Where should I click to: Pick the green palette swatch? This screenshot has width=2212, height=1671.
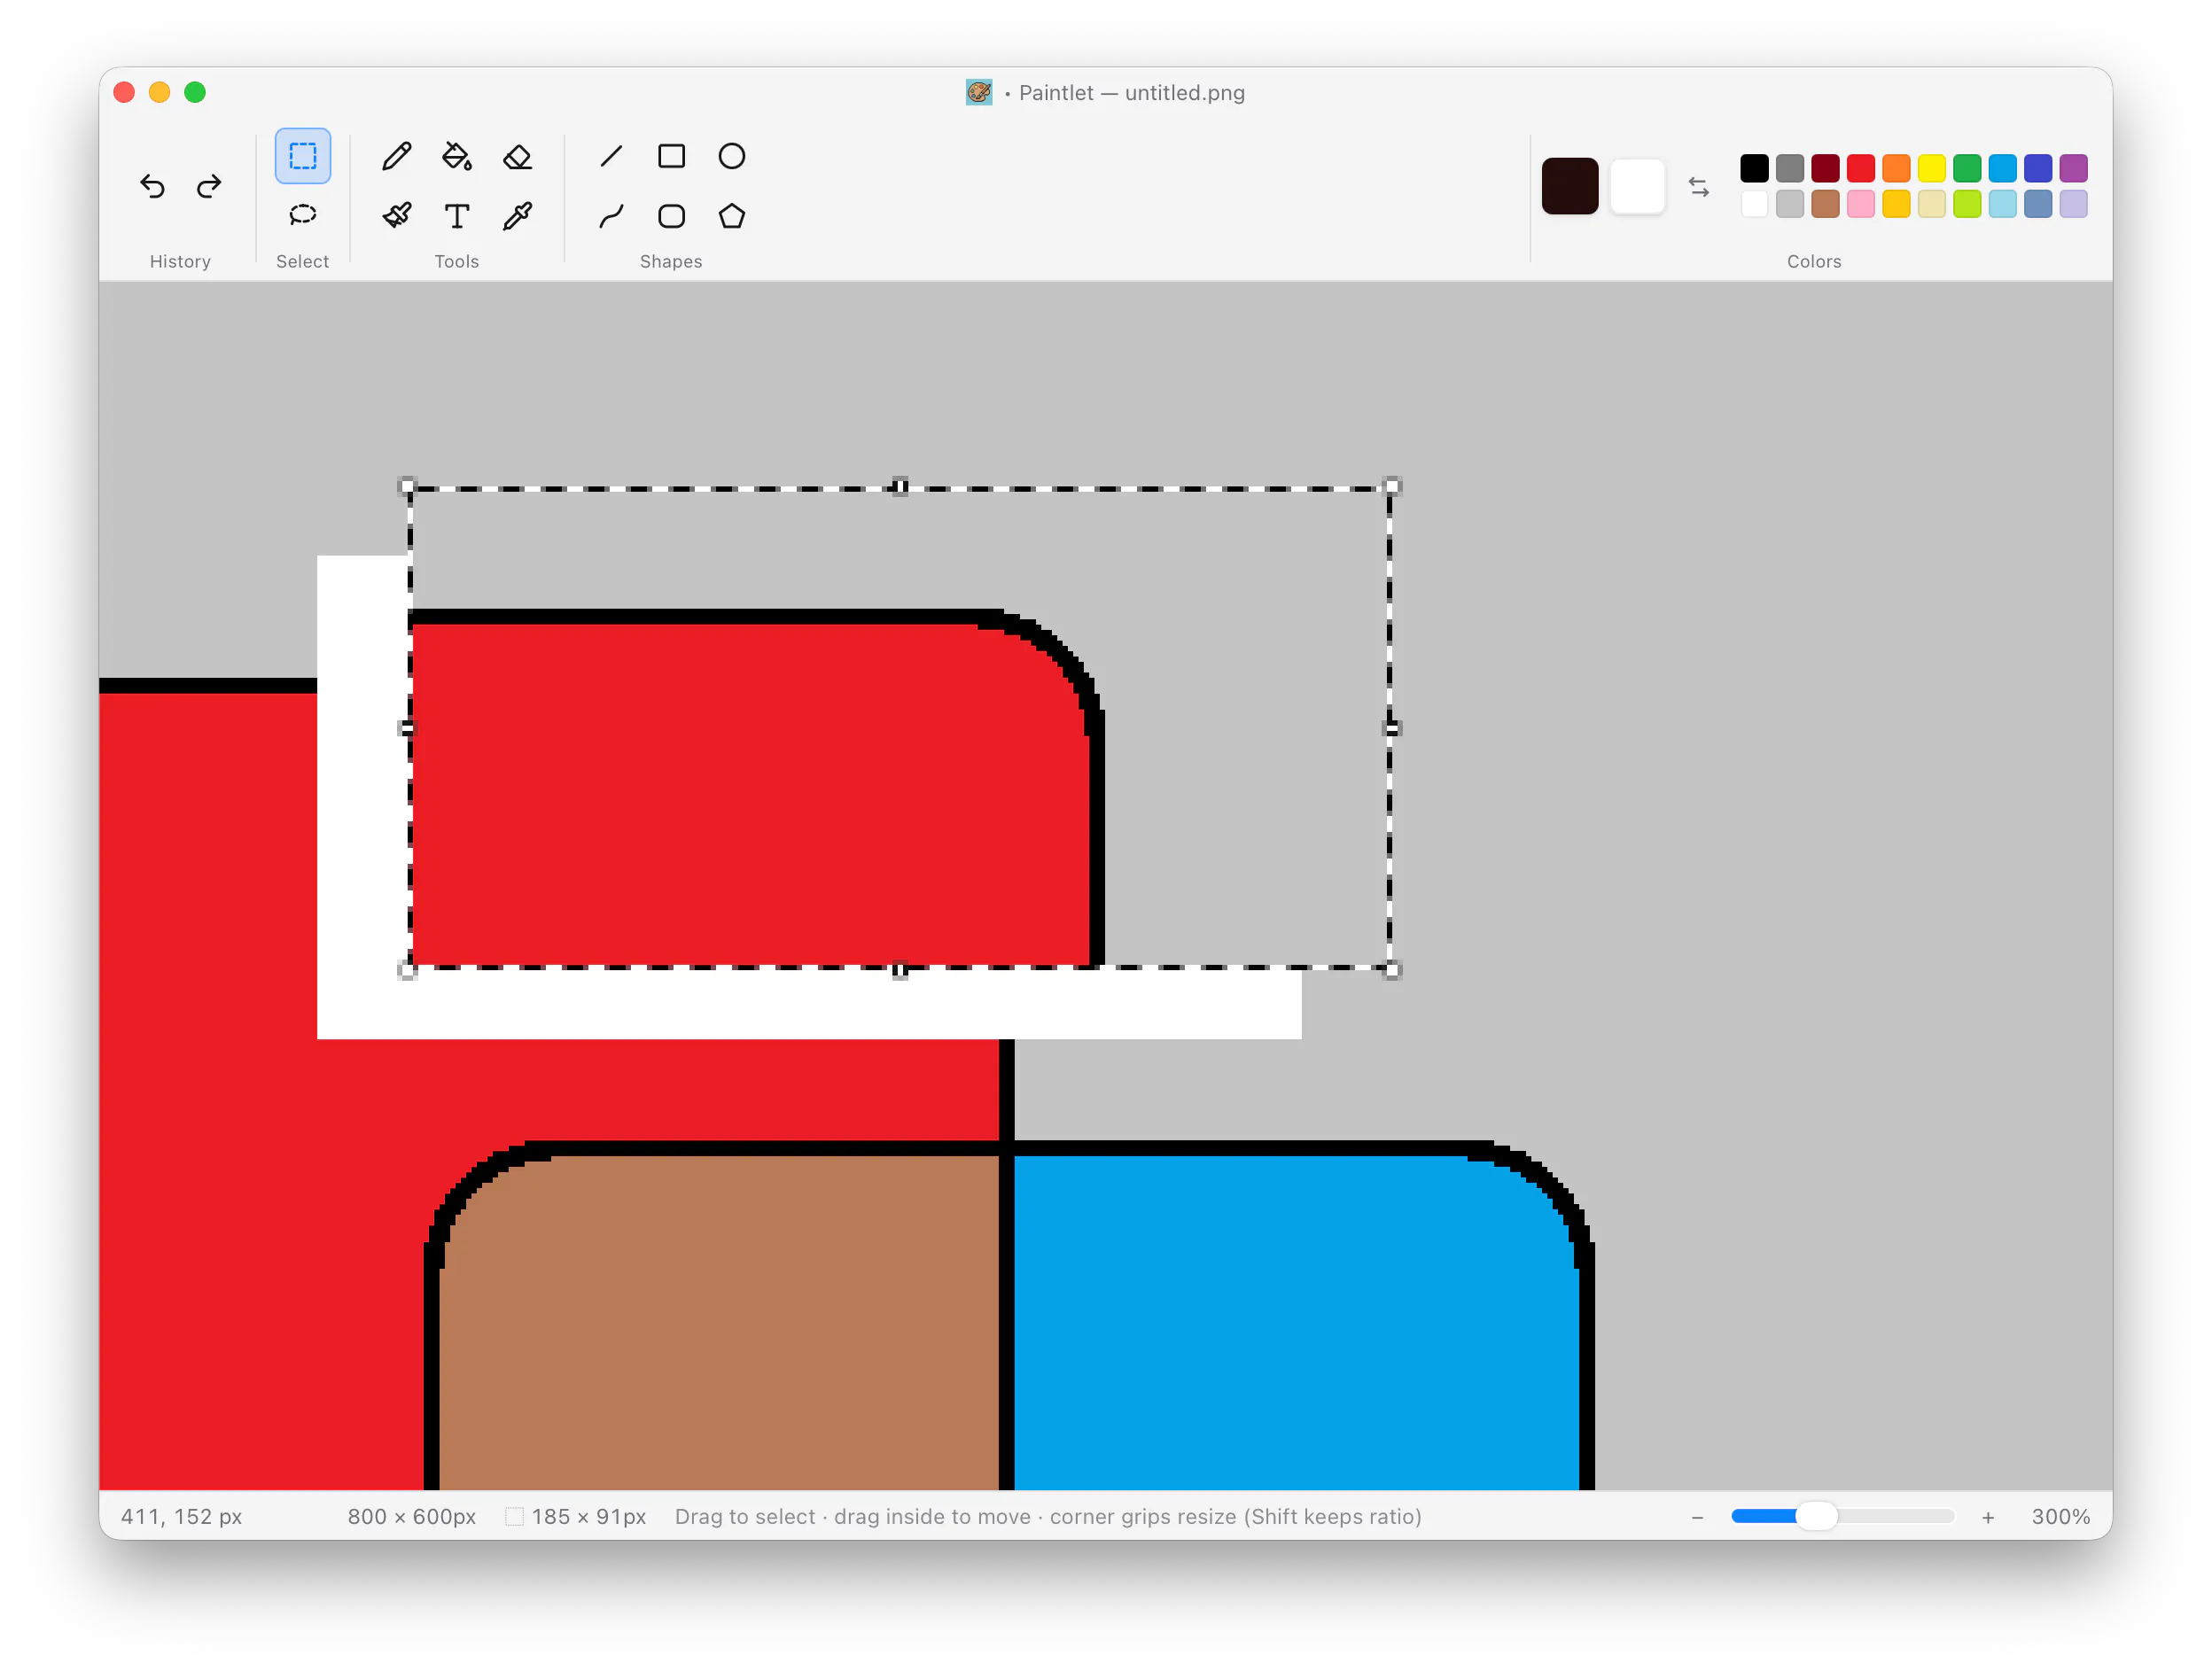1967,168
